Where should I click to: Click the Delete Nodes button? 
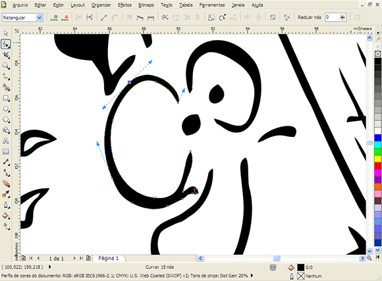[65, 18]
